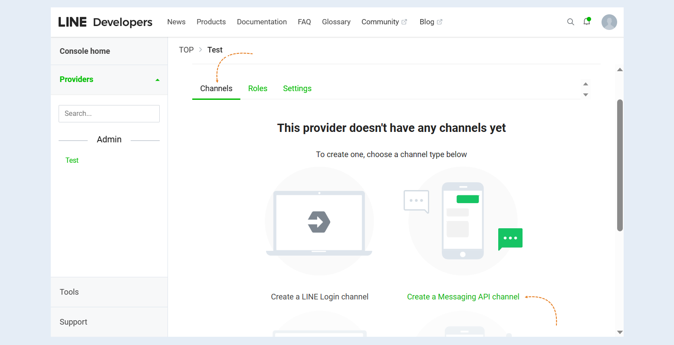Open the notifications bell
Image resolution: width=674 pixels, height=345 pixels.
[x=587, y=22]
